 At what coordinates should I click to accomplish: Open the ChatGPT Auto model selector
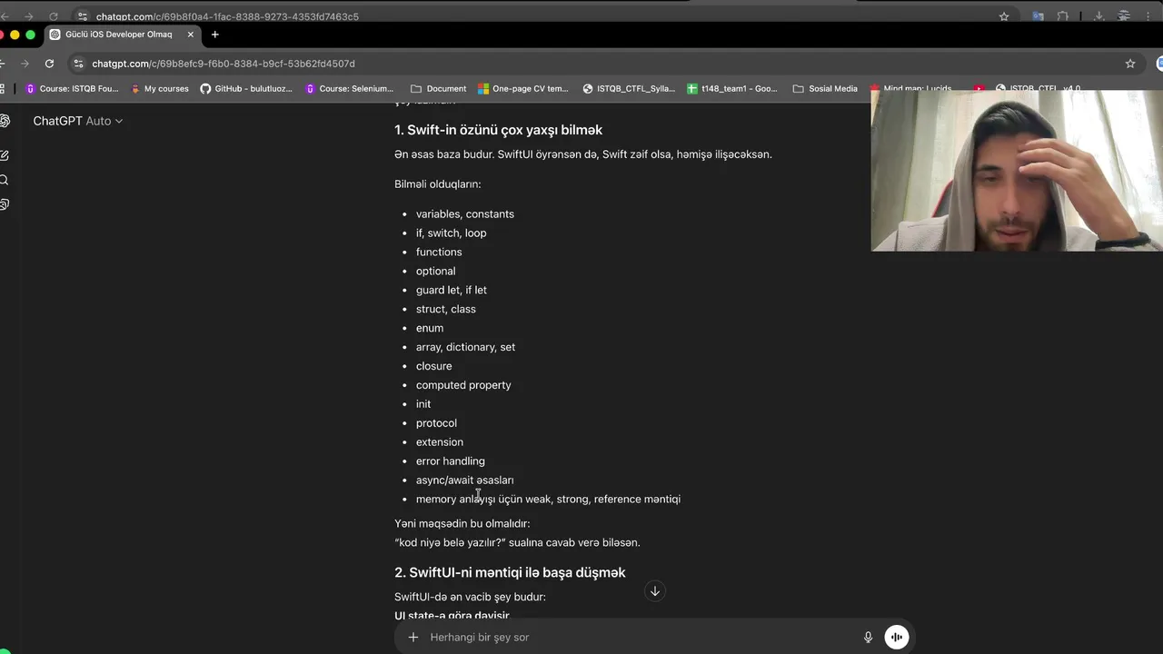pos(78,121)
